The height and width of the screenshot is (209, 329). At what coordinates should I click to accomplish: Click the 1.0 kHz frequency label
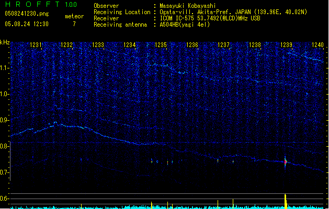4,94
